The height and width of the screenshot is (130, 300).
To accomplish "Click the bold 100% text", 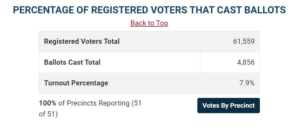I will click(x=48, y=103).
